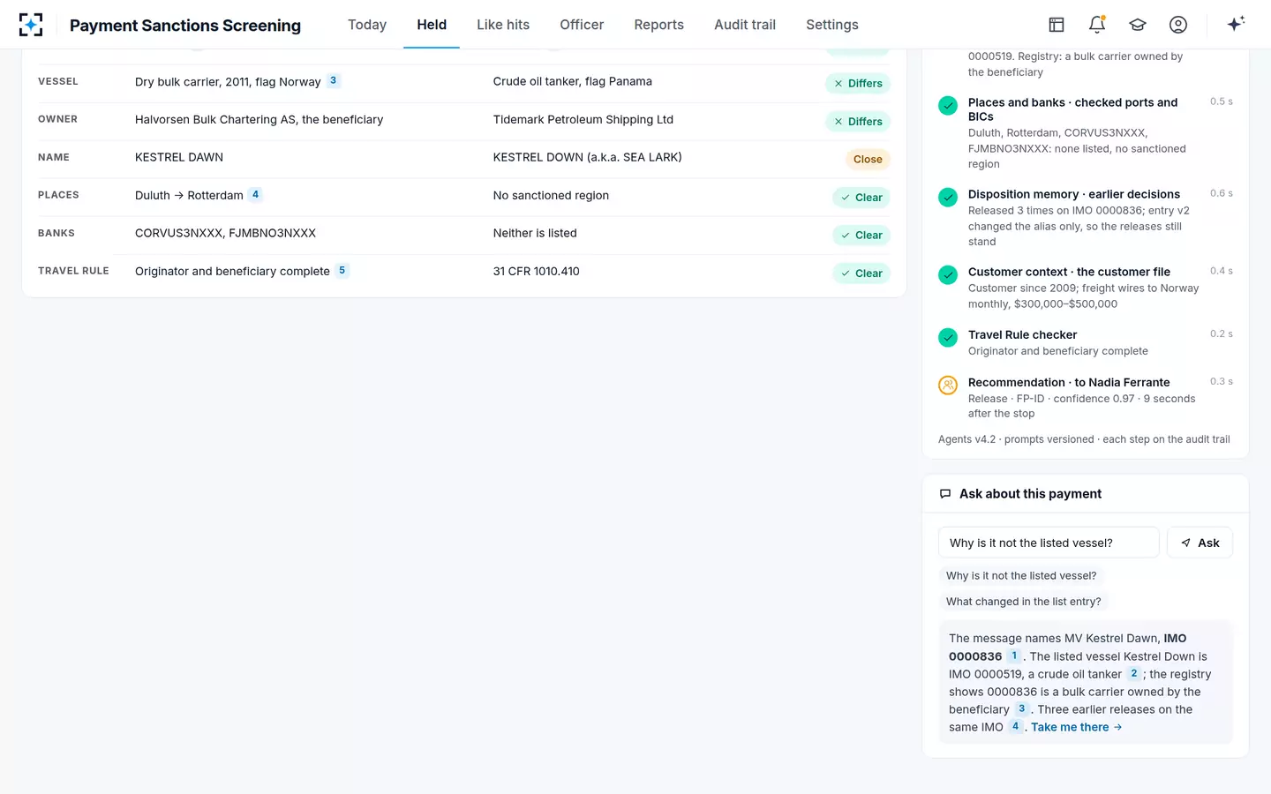
Task: Click the Clear chip in the Banks row
Action: [861, 236]
